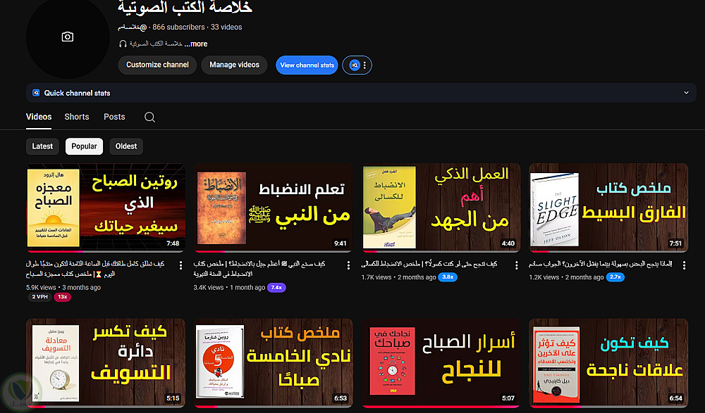
Task: Open the 6:53 5AM Club video thumbnail
Action: coord(274,363)
